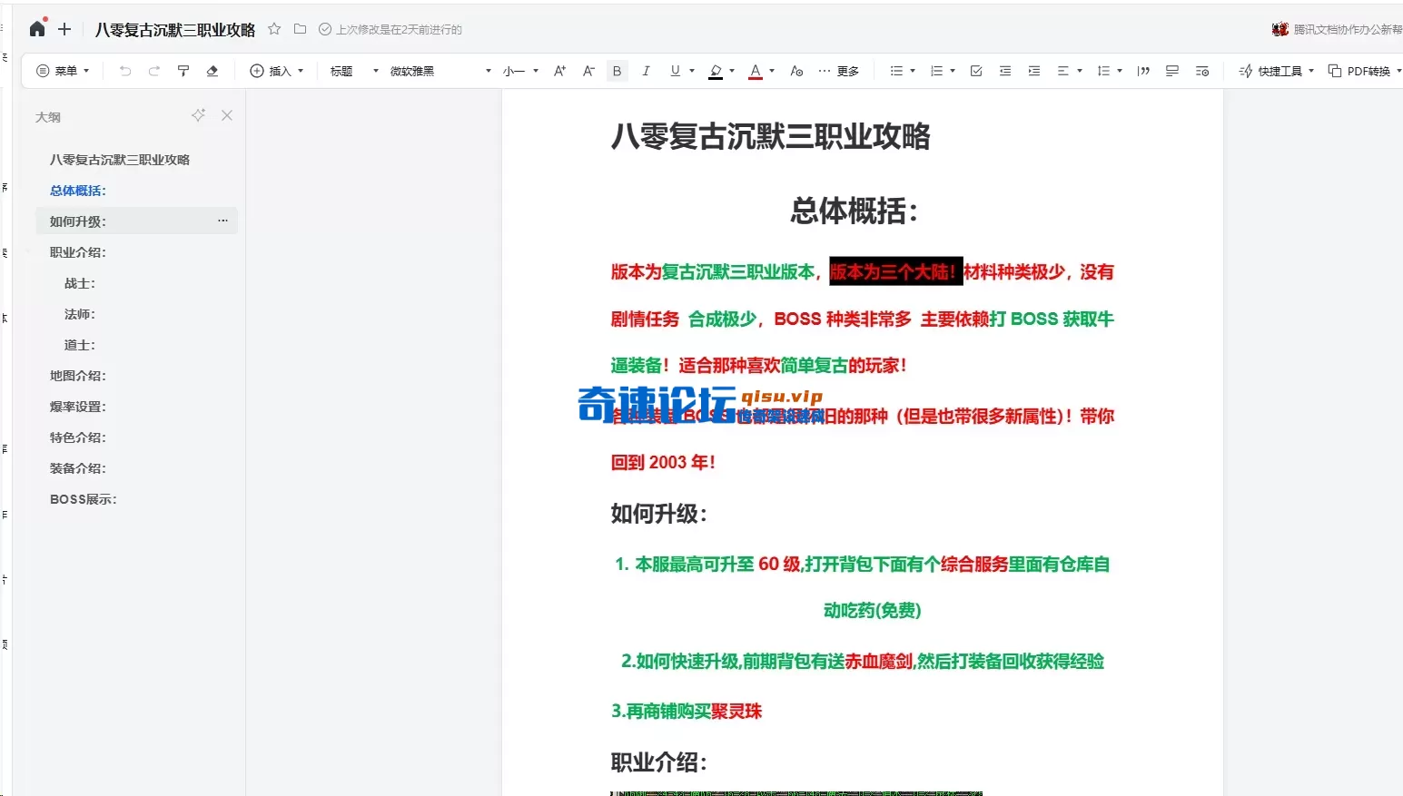Check the saved status checkmark icon

pyautogui.click(x=325, y=29)
